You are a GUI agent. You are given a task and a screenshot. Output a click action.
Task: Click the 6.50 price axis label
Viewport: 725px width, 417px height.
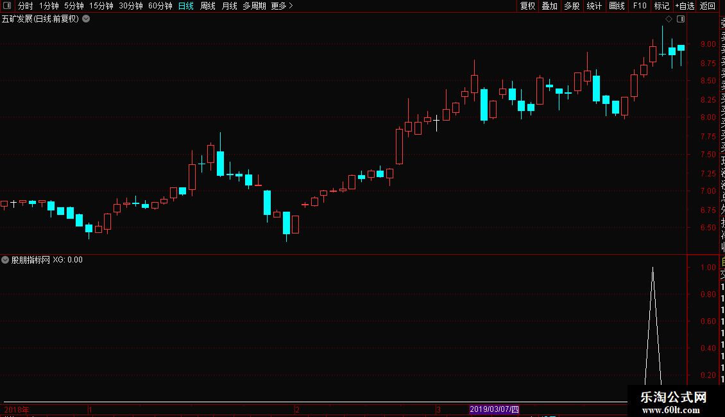point(708,228)
